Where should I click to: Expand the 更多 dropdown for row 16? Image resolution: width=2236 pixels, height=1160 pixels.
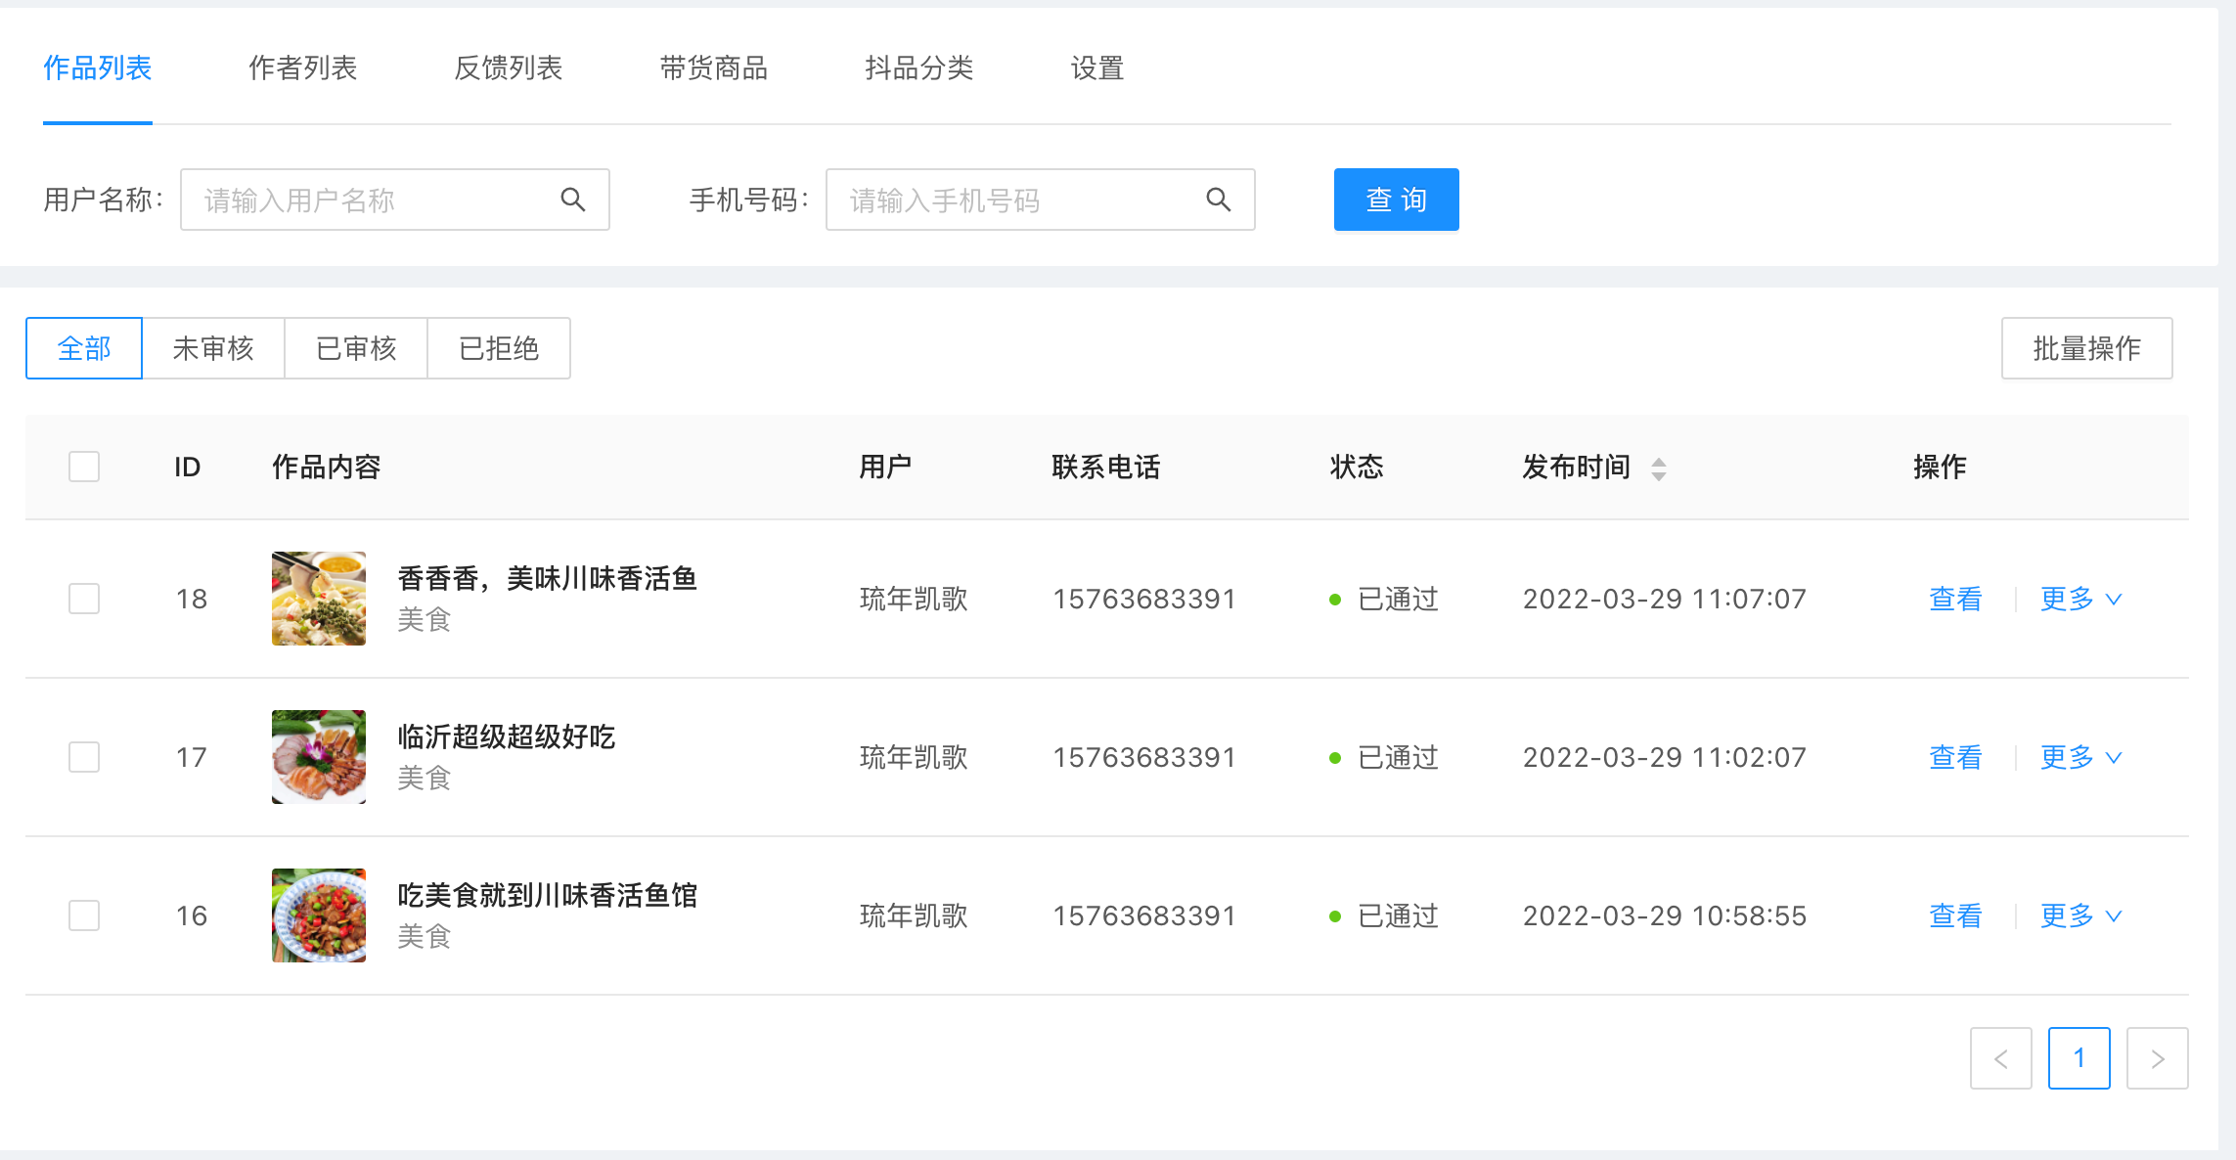2080,915
